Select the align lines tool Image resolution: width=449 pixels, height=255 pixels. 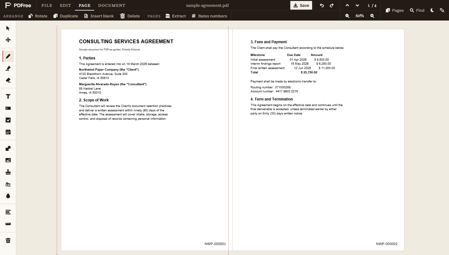(8, 212)
